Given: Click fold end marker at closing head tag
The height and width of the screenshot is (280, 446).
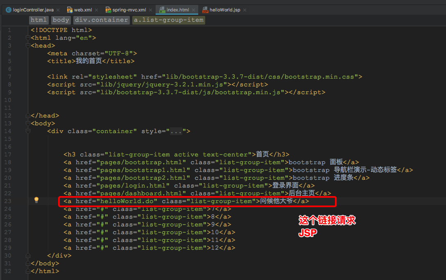Looking at the screenshot, I should coord(28,115).
